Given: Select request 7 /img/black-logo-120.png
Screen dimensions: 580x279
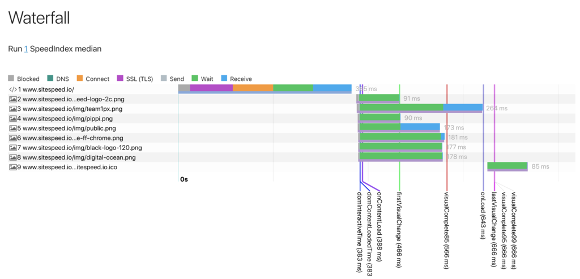Looking at the screenshot, I should [x=292, y=148].
